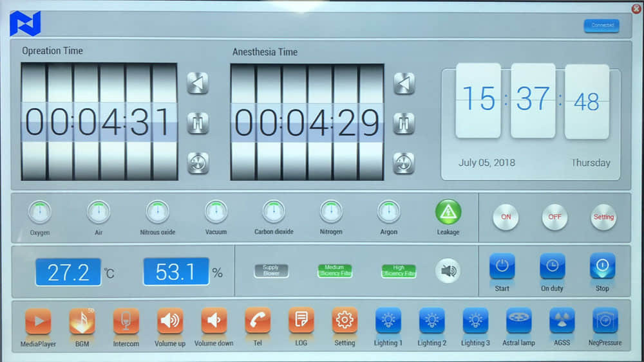644x362 pixels.
Task: Activate the Intercom microphone icon
Action: 126,320
